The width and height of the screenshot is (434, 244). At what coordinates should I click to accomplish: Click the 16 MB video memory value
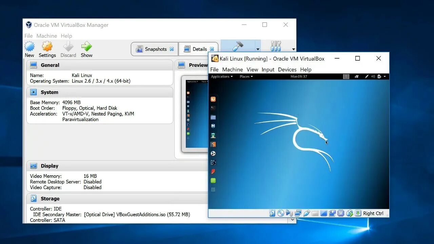point(90,176)
